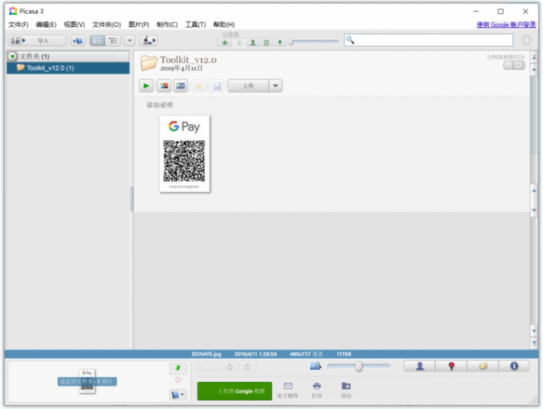Image resolution: width=543 pixels, height=409 pixels.
Task: Save edits to disk icon
Action: pyautogui.click(x=217, y=86)
